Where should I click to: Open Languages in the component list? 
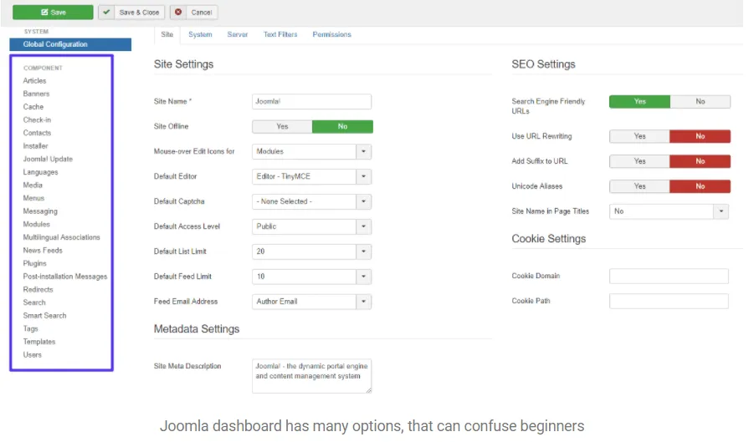point(41,172)
